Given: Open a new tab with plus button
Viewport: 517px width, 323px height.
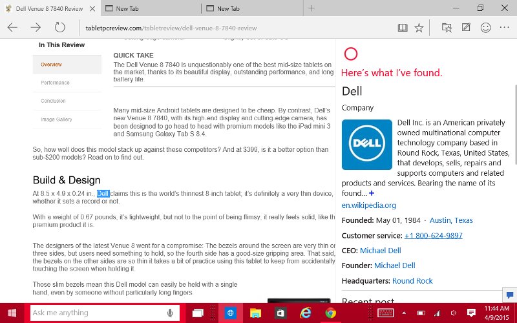Looking at the screenshot, I should coord(311,8).
